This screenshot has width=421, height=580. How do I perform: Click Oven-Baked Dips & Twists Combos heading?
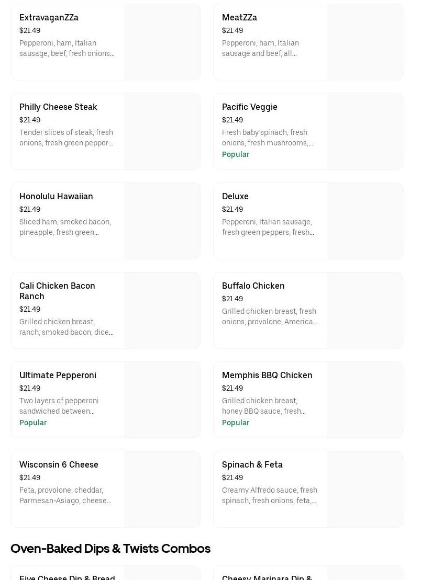[110, 549]
